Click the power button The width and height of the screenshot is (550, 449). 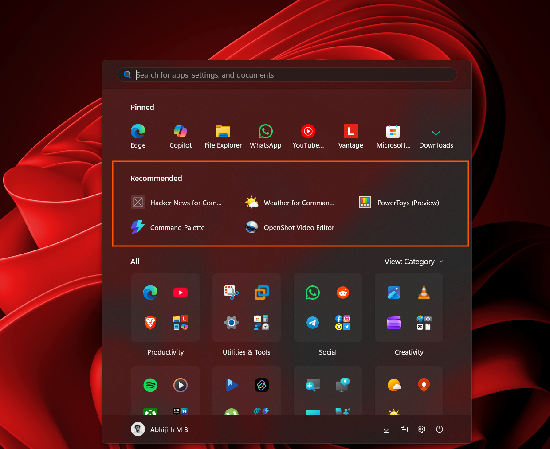click(x=440, y=429)
